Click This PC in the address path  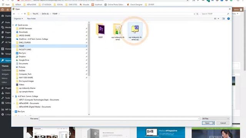coord(35,14)
